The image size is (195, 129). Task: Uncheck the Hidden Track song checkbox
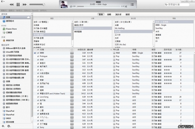pyautogui.click(x=38, y=94)
